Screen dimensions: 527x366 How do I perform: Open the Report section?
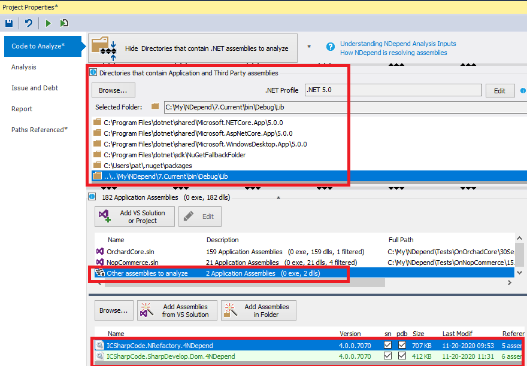22,109
